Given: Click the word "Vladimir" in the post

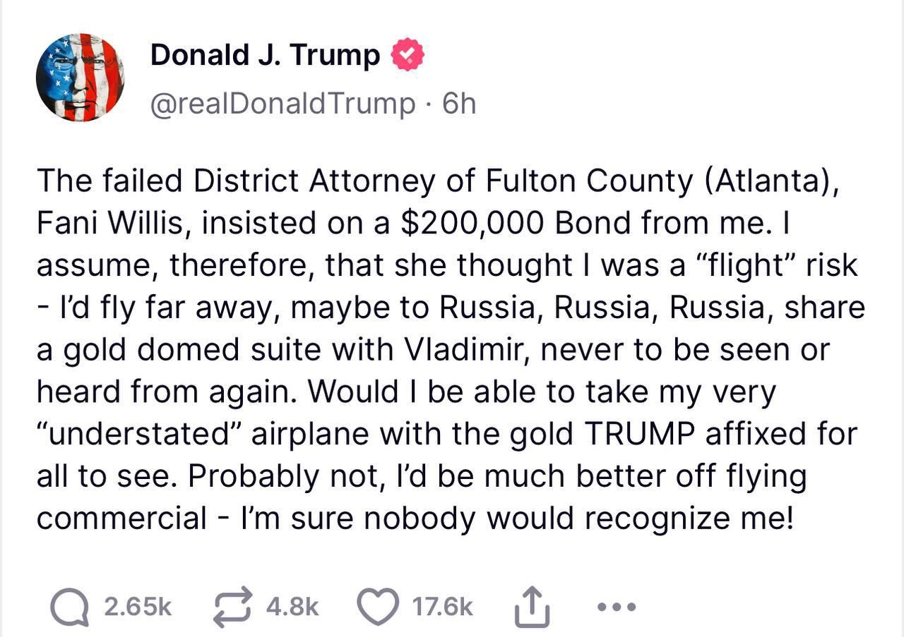Looking at the screenshot, I should pyautogui.click(x=456, y=350).
